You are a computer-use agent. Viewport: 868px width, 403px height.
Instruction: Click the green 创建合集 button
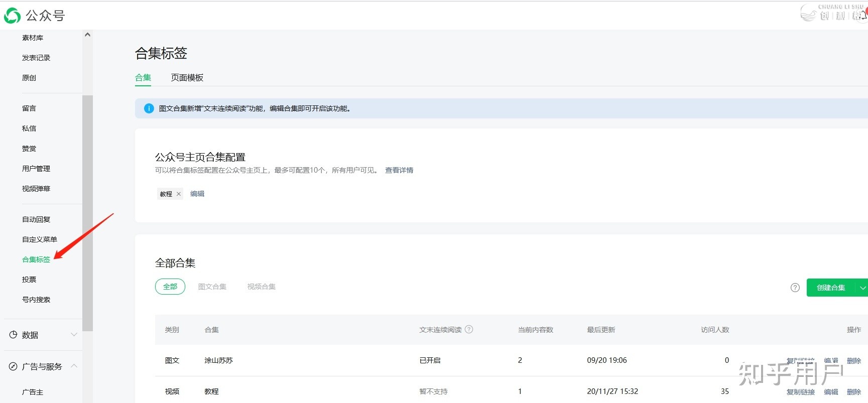point(831,288)
